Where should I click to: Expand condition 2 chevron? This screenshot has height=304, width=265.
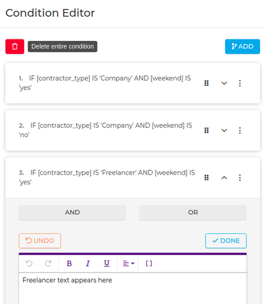coord(224,130)
